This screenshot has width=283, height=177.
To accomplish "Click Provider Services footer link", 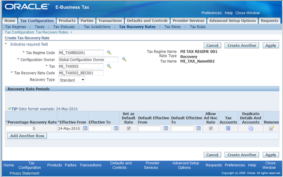I will (152, 165).
